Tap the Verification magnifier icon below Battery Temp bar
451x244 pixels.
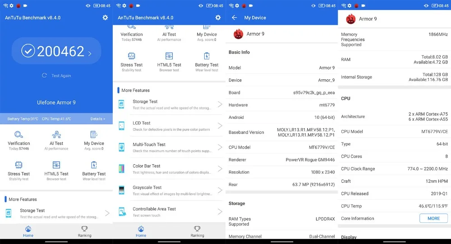tap(18, 135)
